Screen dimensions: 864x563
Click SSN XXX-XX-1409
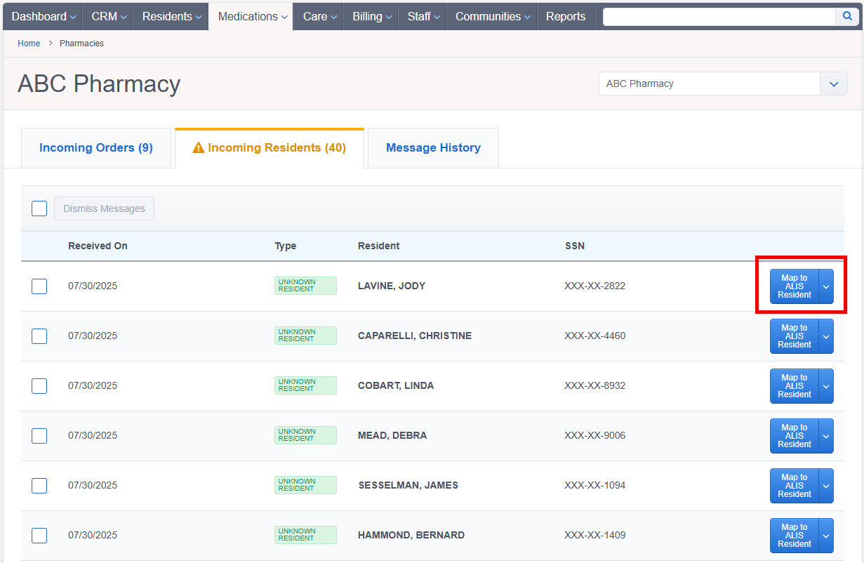point(594,535)
